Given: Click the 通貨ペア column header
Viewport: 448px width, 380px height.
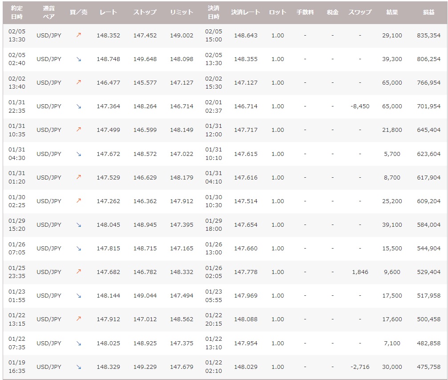Looking at the screenshot, I should coord(49,12).
